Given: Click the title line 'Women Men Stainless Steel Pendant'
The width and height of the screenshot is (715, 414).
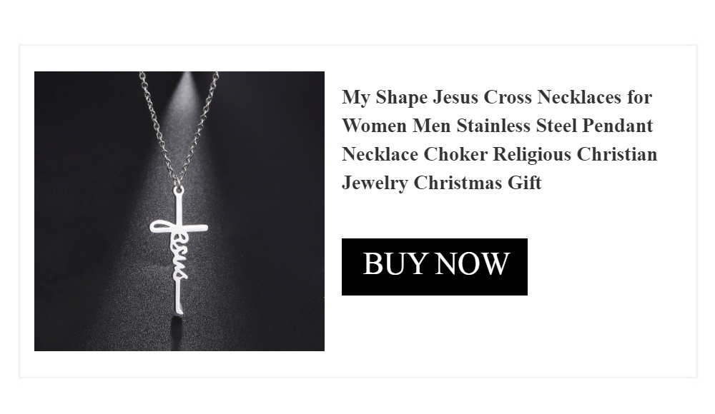Looking at the screenshot, I should point(498,126).
